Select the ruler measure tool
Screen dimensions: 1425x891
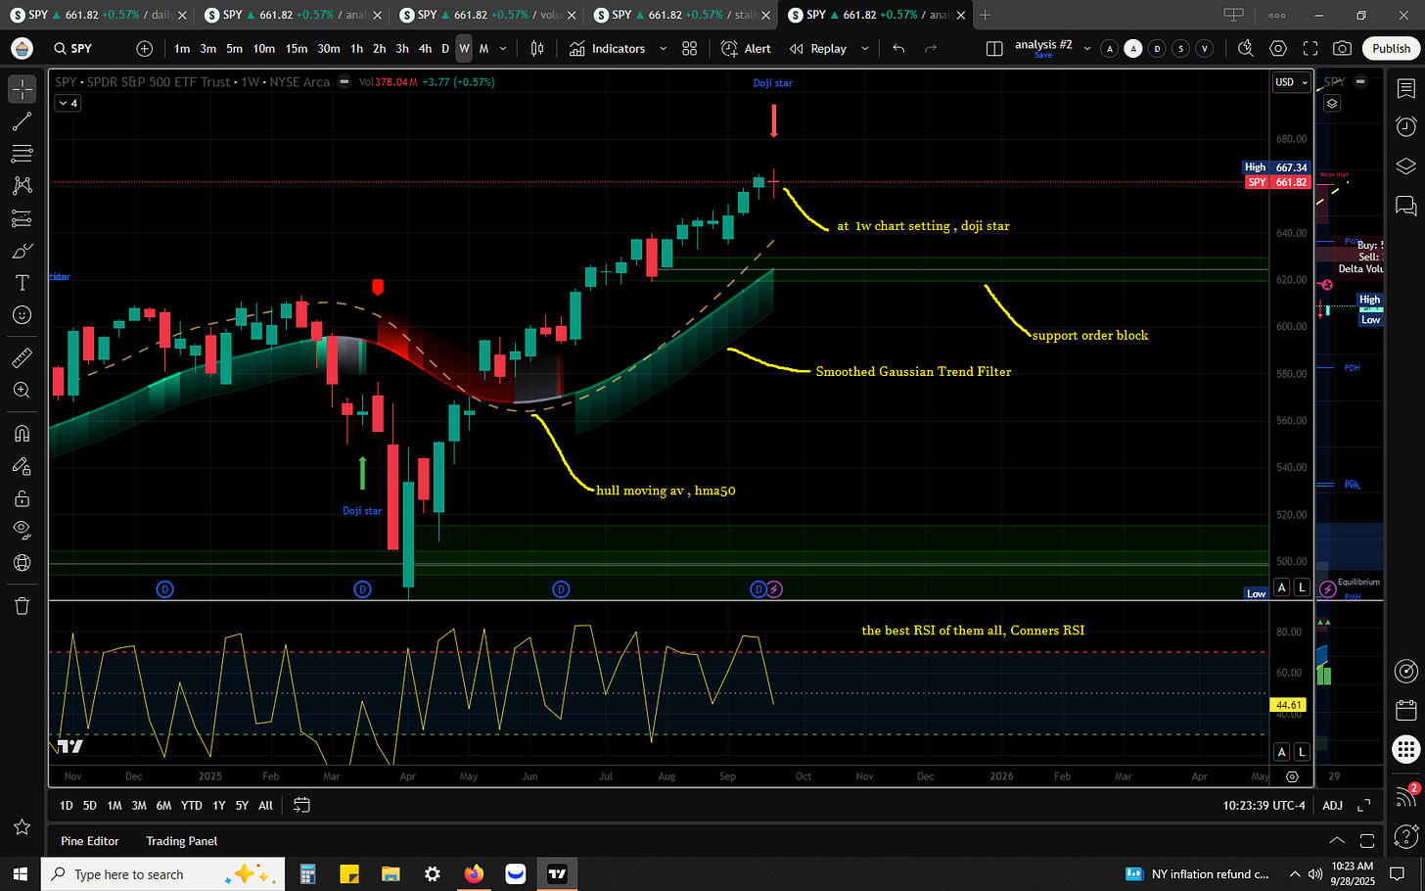tap(22, 357)
